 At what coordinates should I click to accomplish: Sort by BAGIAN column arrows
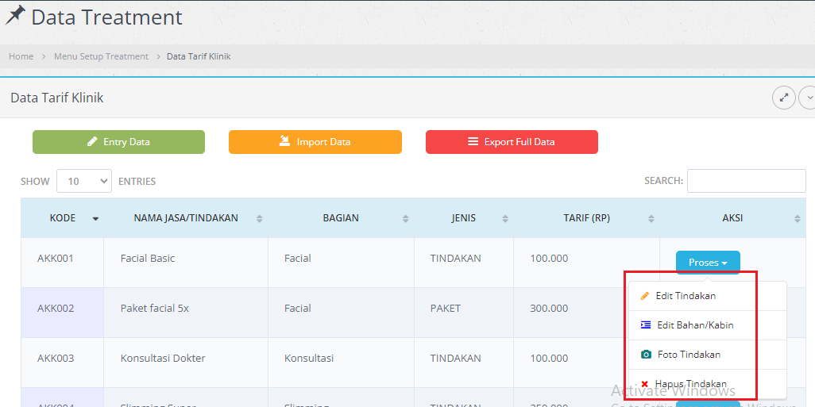(x=405, y=219)
